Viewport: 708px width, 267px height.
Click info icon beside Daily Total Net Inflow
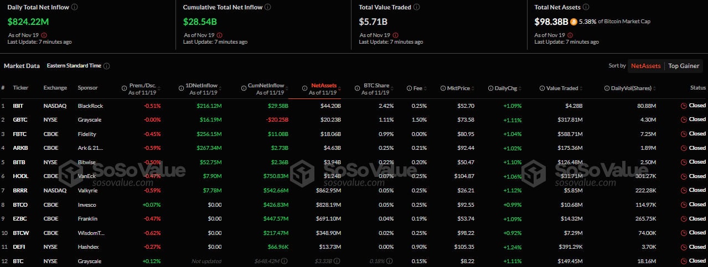point(75,7)
